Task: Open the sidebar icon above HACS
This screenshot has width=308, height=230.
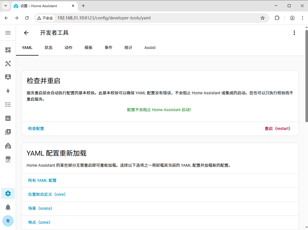Action: (x=8, y=146)
